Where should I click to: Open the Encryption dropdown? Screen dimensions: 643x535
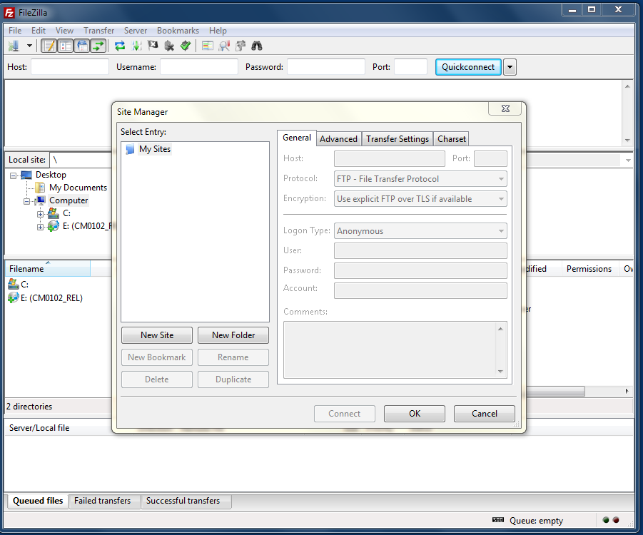tap(420, 199)
